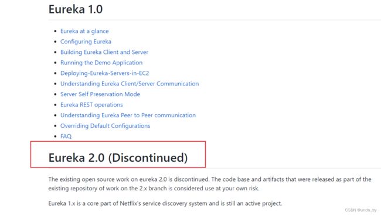The width and height of the screenshot is (381, 215).
Task: Click the bullet before FAQ
Action: pyautogui.click(x=56, y=136)
